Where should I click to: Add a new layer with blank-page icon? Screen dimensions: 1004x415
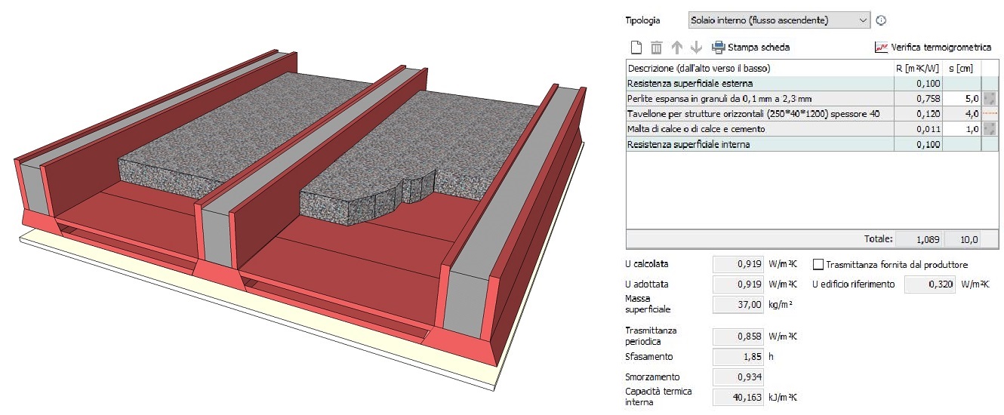[x=636, y=48]
